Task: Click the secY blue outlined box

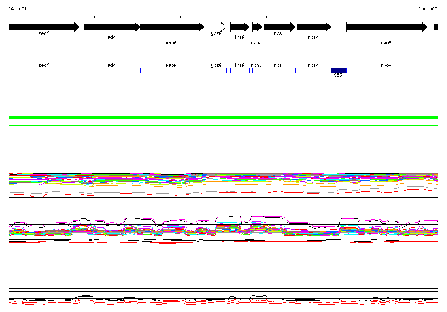Action: pos(44,70)
